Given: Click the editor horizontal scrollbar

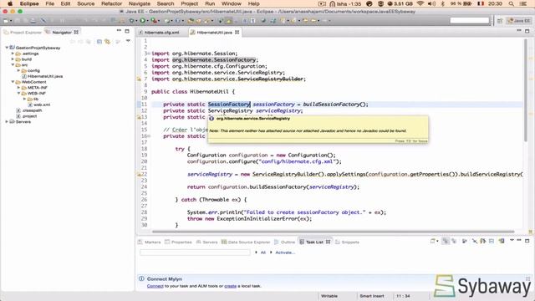Looking at the screenshot, I should pyautogui.click(x=333, y=232).
